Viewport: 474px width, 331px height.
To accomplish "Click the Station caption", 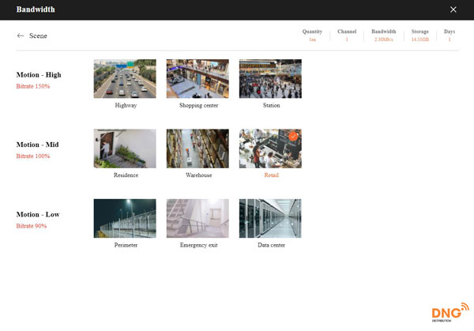I will (272, 105).
